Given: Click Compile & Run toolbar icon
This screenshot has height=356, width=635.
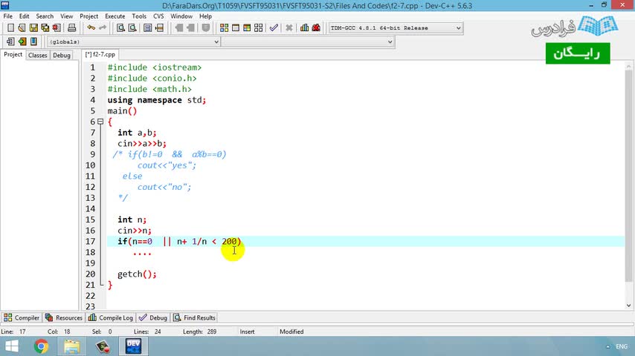Looking at the screenshot, I should [x=247, y=28].
